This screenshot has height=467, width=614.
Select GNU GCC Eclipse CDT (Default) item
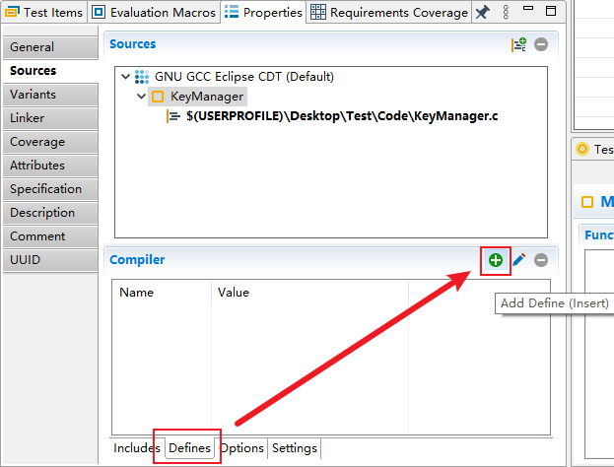tap(244, 77)
